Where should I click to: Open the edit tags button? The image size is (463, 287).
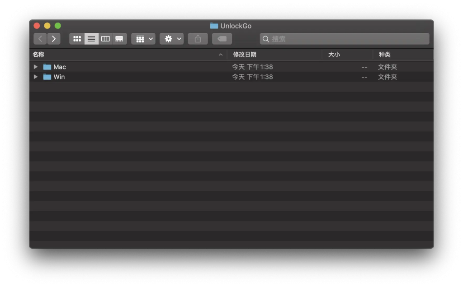point(222,39)
